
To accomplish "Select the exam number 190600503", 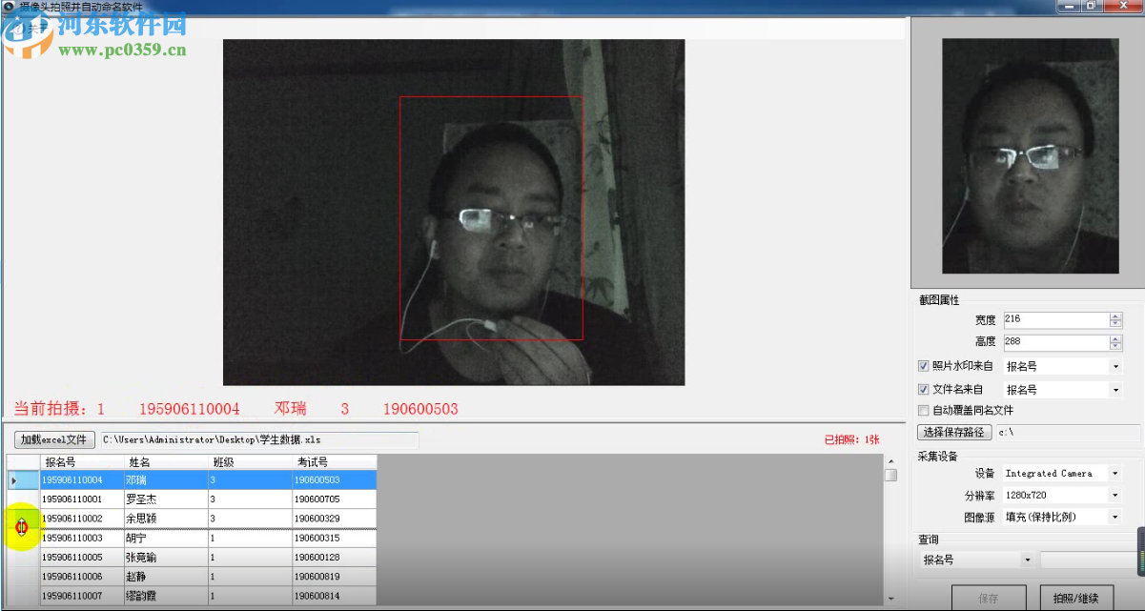I will point(335,480).
